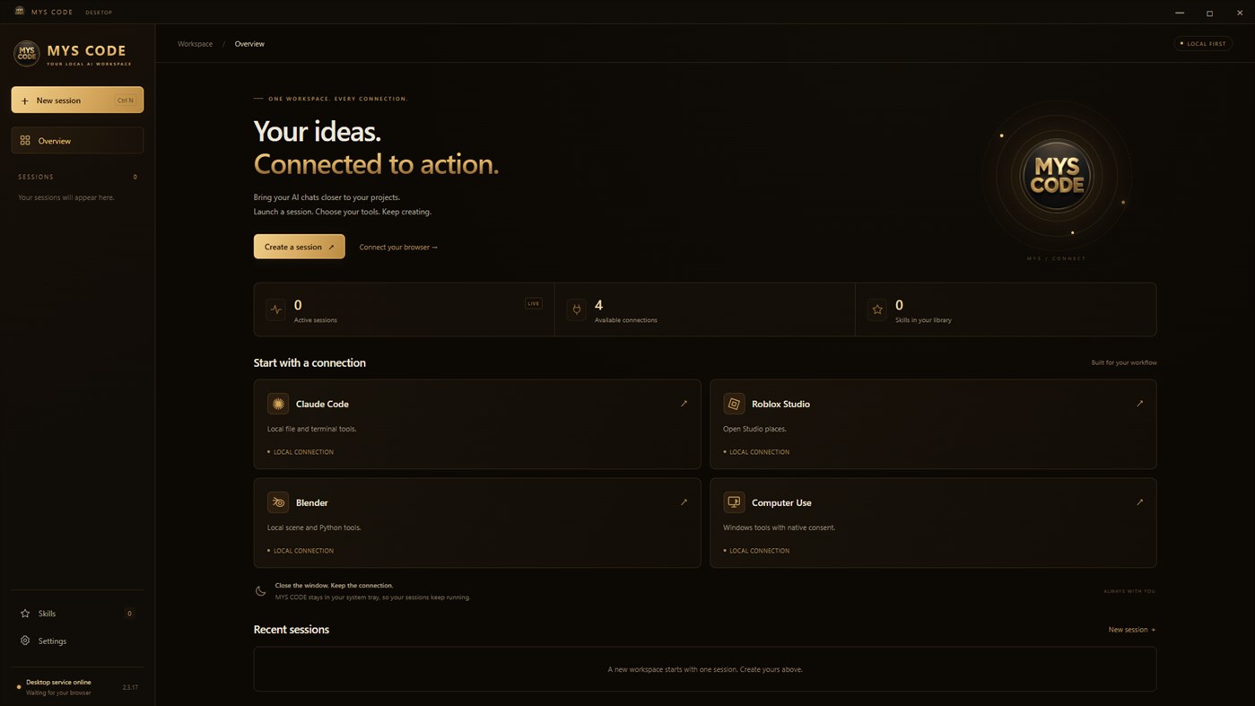The width and height of the screenshot is (1255, 706).
Task: Click the Skills count badge
Action: click(x=129, y=614)
